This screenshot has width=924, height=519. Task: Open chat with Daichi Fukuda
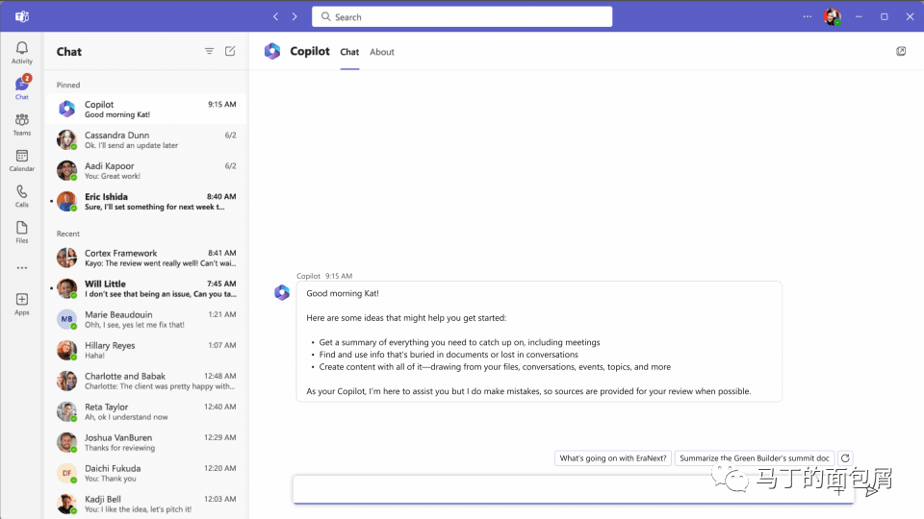(146, 473)
